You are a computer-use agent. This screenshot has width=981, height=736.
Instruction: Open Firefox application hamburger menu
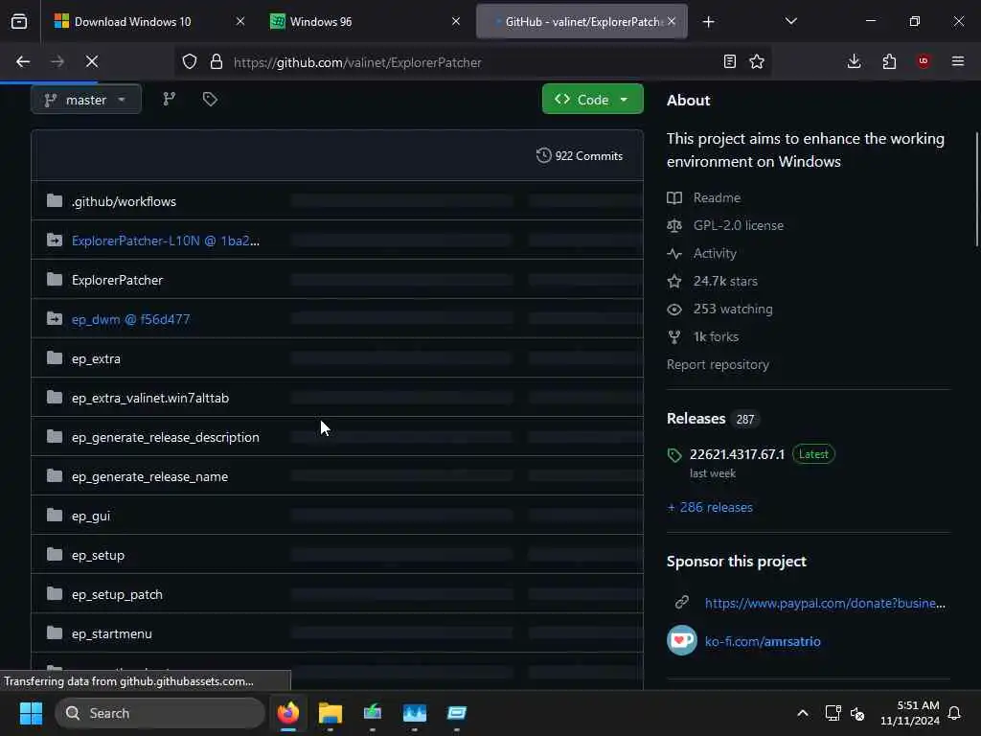(958, 61)
